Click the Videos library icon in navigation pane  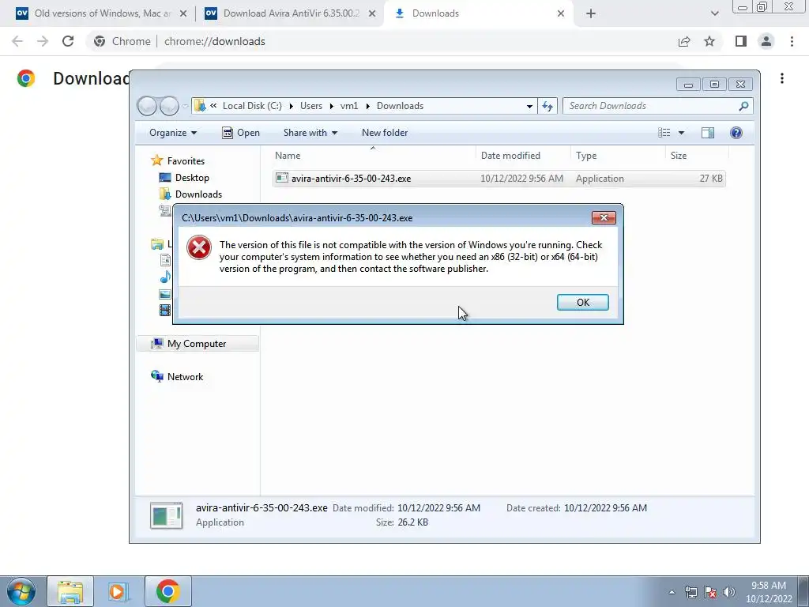coord(165,310)
